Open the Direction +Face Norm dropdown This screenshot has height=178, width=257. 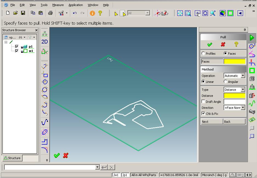pyautogui.click(x=243, y=107)
